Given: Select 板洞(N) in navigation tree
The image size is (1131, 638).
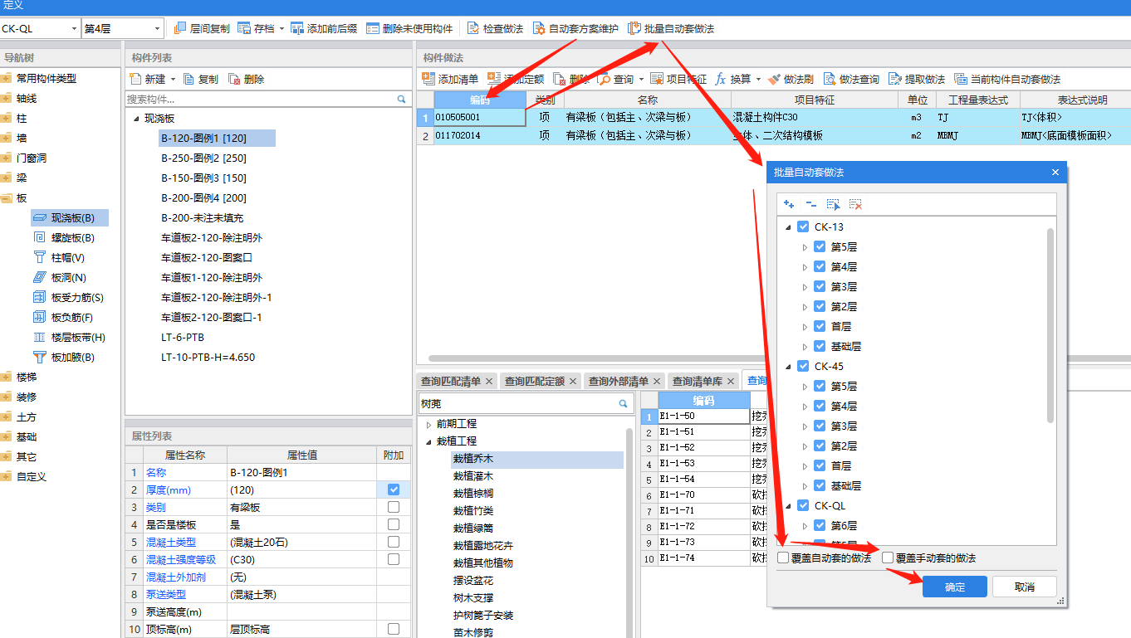Looking at the screenshot, I should [60, 277].
